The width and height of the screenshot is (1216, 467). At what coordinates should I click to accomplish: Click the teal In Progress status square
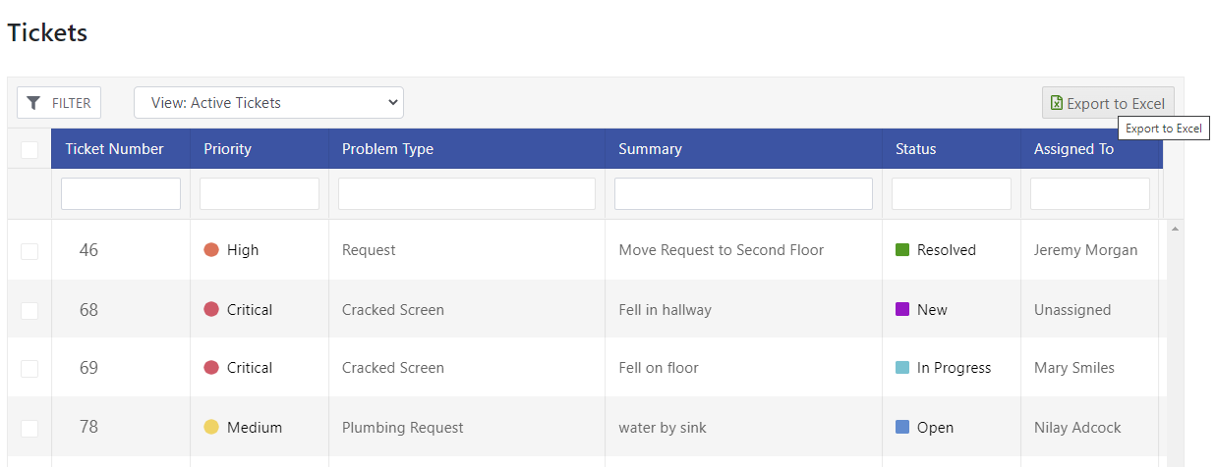coord(902,368)
